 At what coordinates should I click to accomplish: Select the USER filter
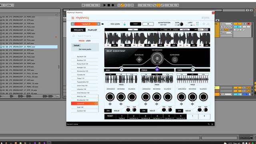[x=88, y=41]
